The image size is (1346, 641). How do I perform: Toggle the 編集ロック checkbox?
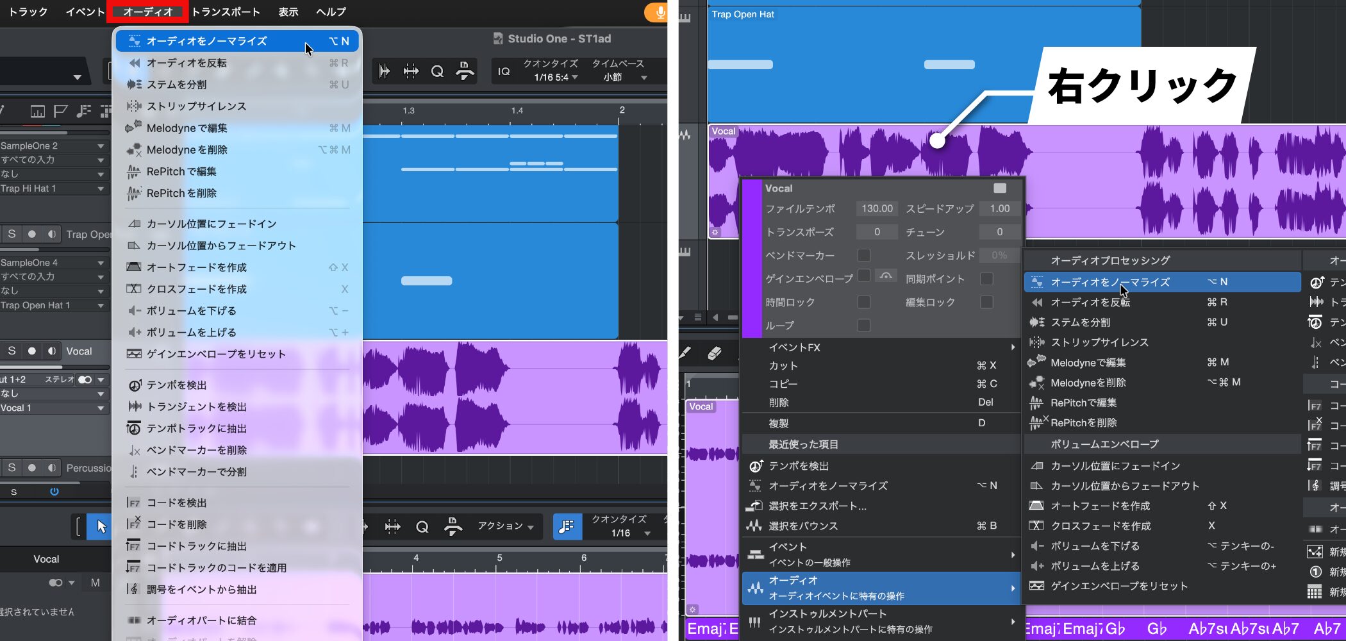coord(986,302)
